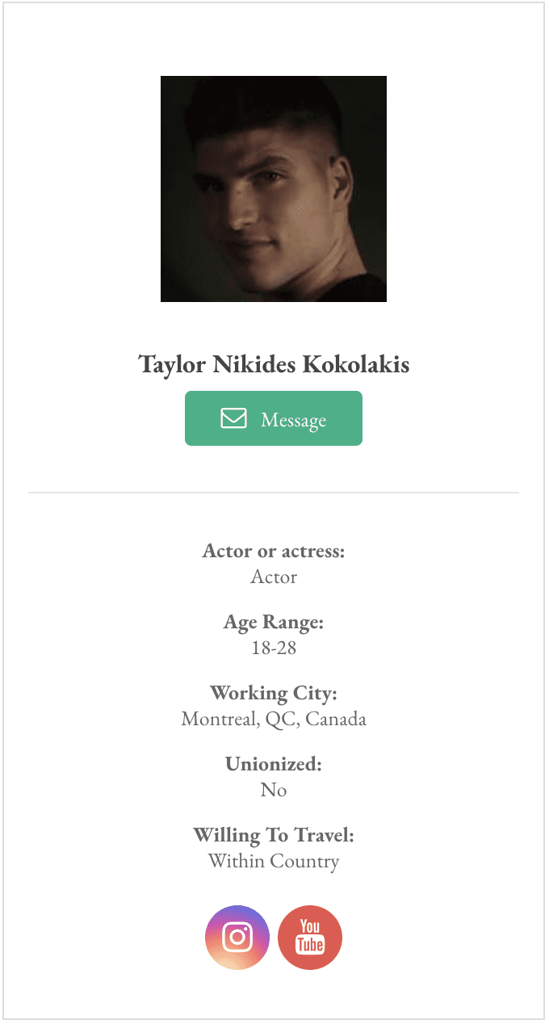Click the envelope icon in Message button
Viewport: 549px width, 1024px height.
pos(233,418)
